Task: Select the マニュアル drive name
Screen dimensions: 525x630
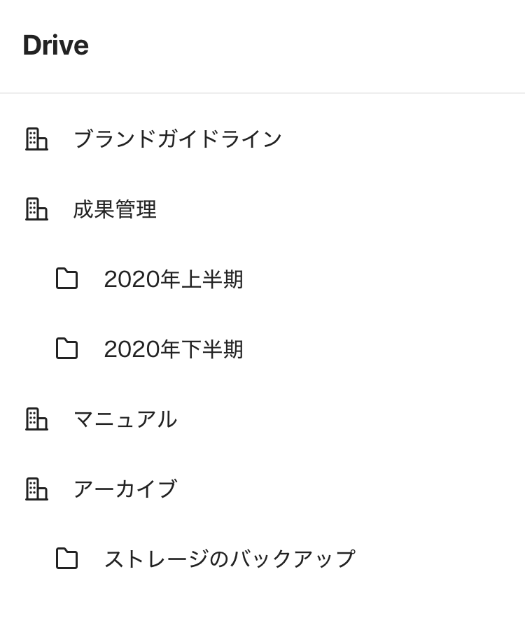Action: 125,419
